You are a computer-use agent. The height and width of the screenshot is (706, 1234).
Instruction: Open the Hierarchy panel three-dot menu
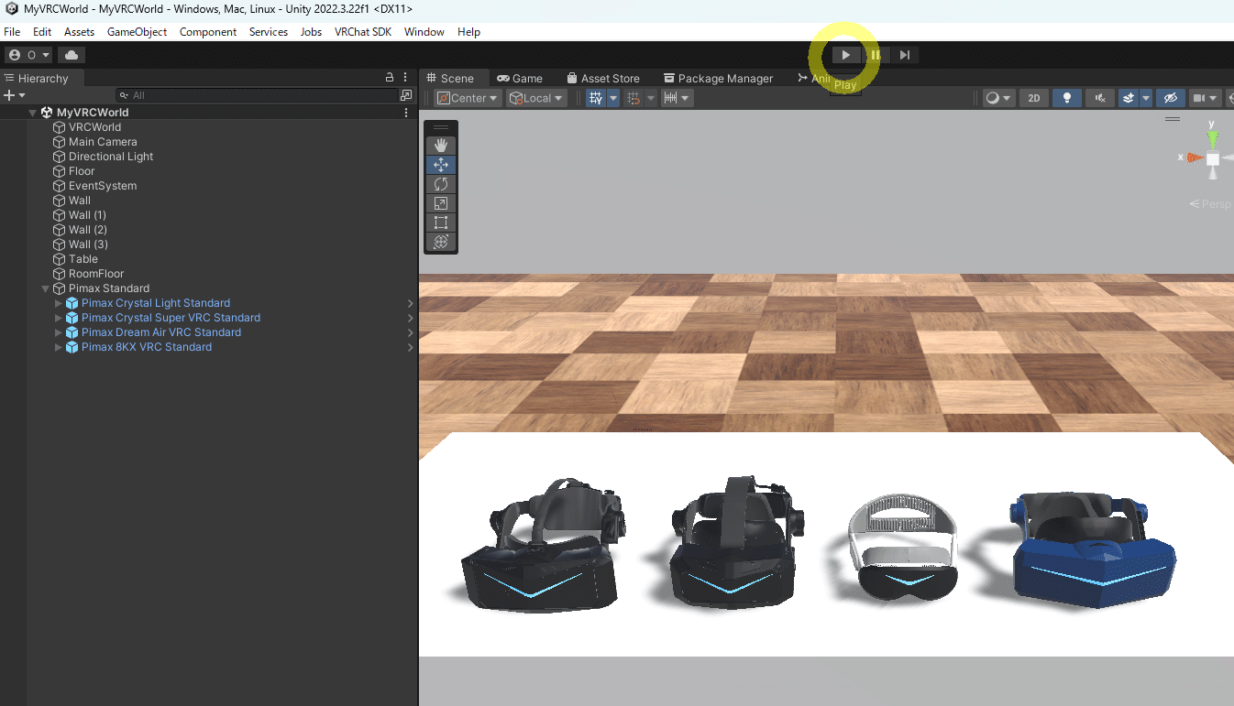405,78
